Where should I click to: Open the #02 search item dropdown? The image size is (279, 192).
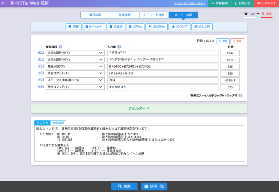click(x=75, y=60)
